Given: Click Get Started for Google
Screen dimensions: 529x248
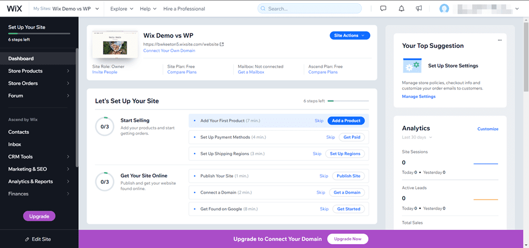Looking at the screenshot, I should coord(348,209).
